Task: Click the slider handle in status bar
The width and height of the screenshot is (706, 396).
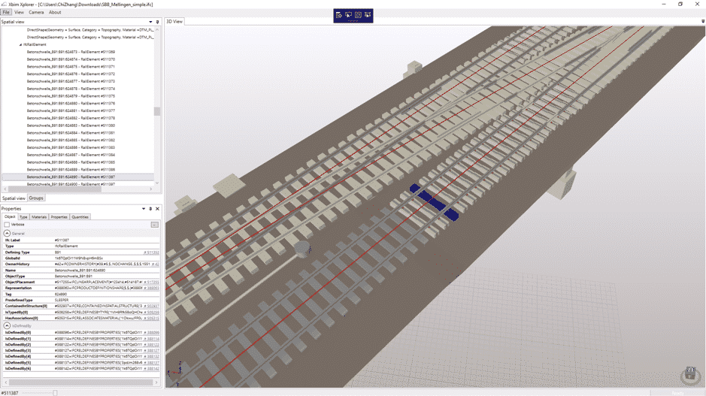Action: pos(55,392)
